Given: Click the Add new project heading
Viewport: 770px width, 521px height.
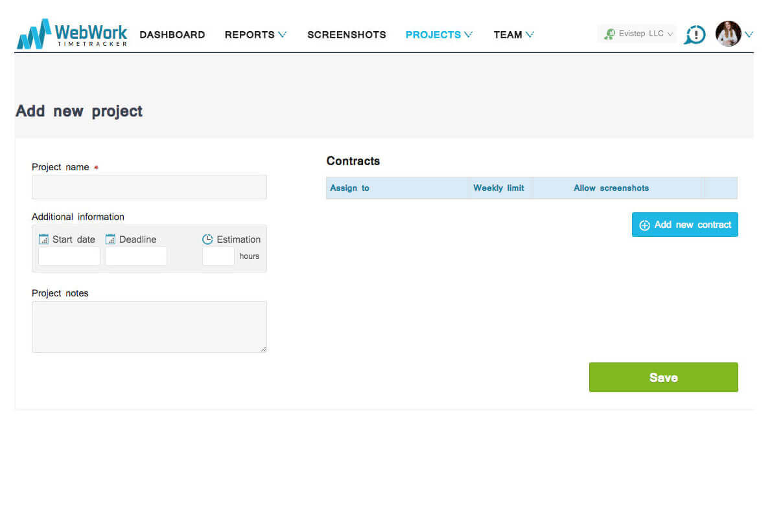Looking at the screenshot, I should [79, 111].
